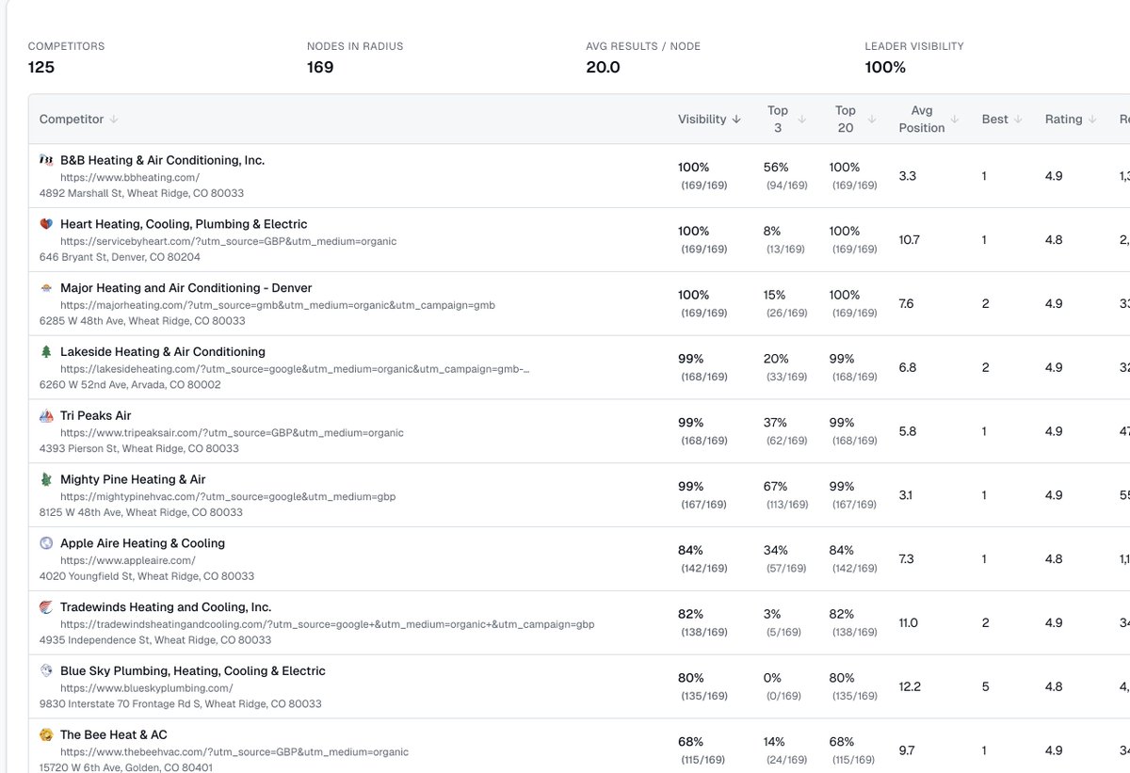The image size is (1130, 773).
Task: Select the Tri Peaks Air name
Action: pyautogui.click(x=96, y=415)
